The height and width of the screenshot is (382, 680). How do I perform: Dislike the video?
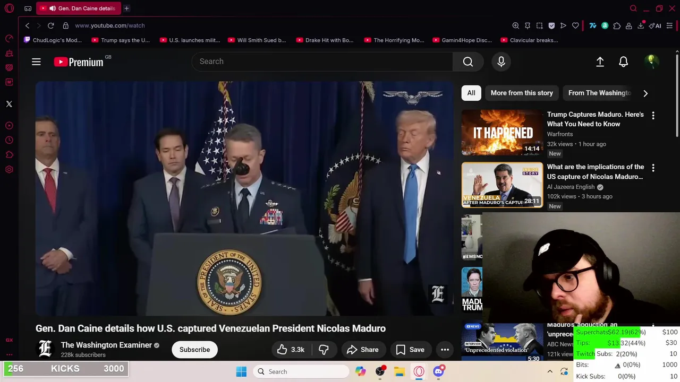click(324, 350)
